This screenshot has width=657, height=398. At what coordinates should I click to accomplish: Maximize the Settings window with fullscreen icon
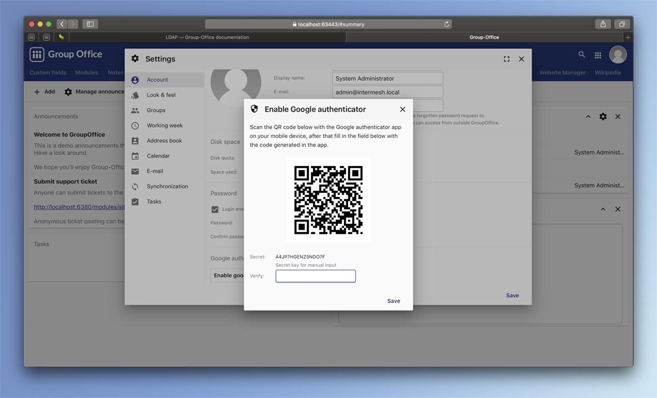coord(506,59)
